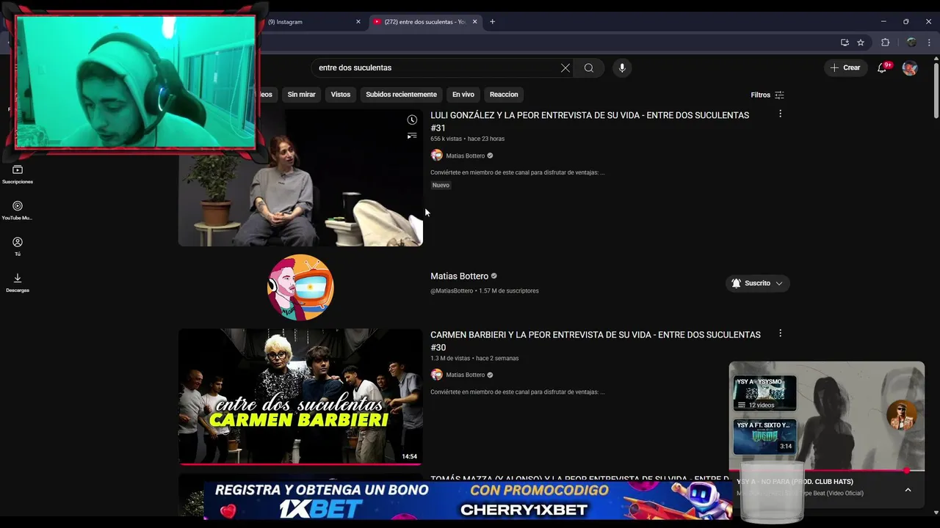Click Matias Bottero name under Luli video
This screenshot has width=940, height=528.
click(x=466, y=155)
